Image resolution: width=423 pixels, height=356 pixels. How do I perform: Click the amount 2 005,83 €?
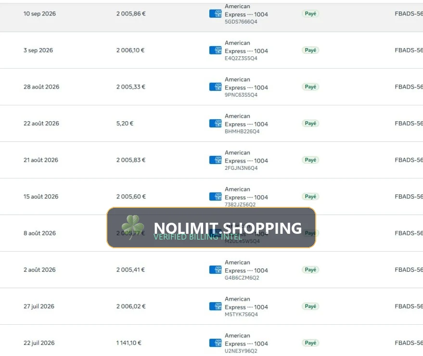pyautogui.click(x=131, y=160)
